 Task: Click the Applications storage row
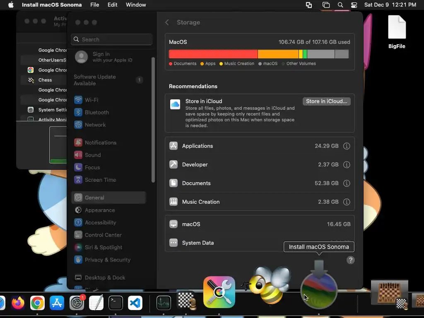point(260,146)
